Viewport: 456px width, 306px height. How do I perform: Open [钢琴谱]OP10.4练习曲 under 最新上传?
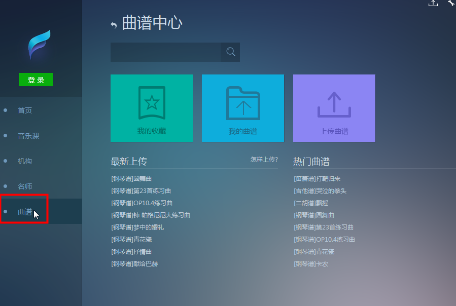pyautogui.click(x=142, y=203)
